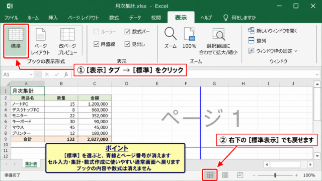Click vertical scrollbar down arrow
Viewport: 322px width, 181px height.
pyautogui.click(x=317, y=156)
